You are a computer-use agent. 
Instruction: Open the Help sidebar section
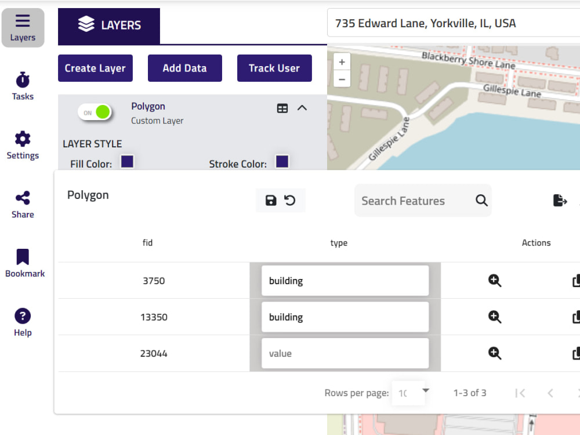pyautogui.click(x=23, y=322)
